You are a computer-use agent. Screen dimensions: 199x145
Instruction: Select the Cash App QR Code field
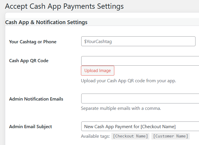(x=140, y=61)
